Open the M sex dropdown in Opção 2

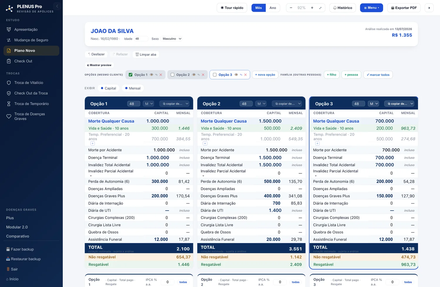point(261,104)
